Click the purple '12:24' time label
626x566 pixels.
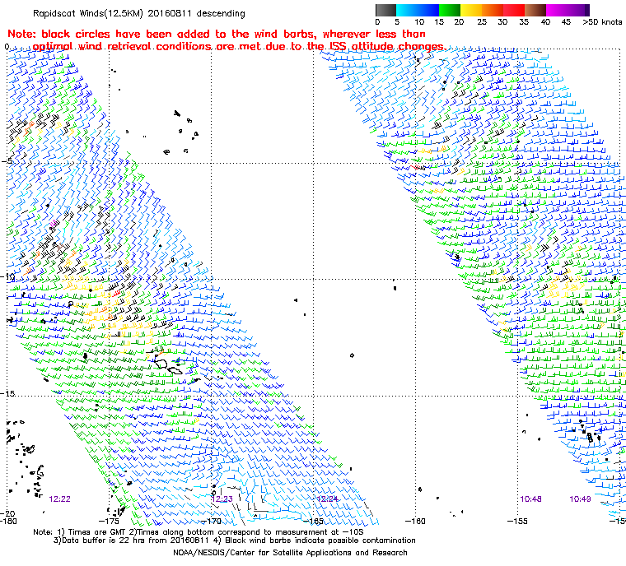point(327,499)
